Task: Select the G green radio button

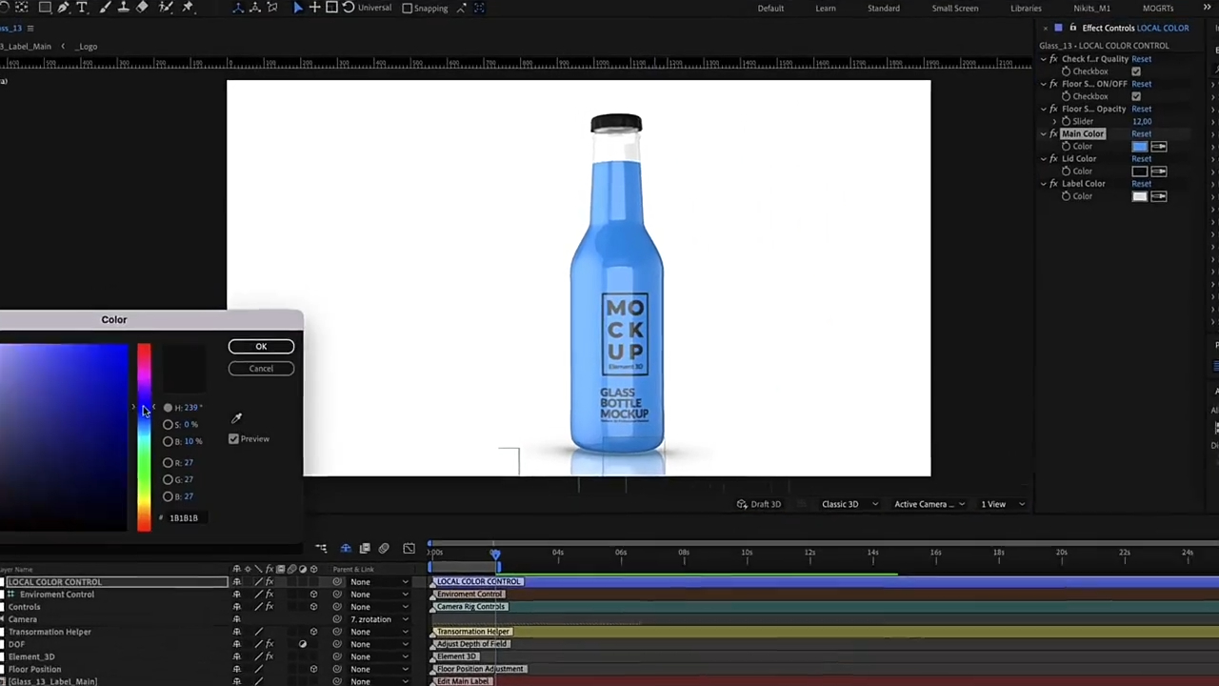Action: [x=168, y=480]
